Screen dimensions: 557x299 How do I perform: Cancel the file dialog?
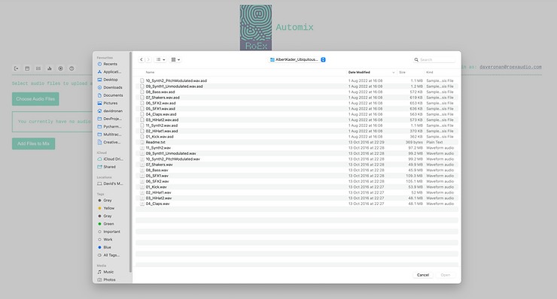(x=423, y=275)
